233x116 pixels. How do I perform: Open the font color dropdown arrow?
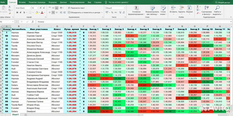pos(44,13)
